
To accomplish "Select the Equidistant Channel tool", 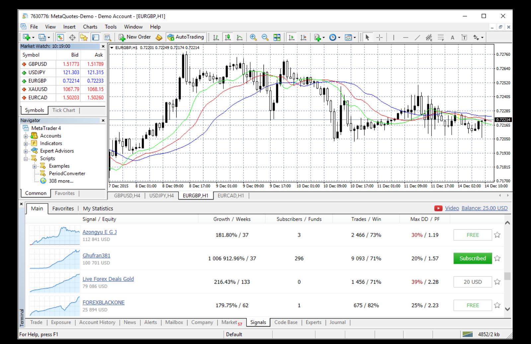I will [429, 37].
